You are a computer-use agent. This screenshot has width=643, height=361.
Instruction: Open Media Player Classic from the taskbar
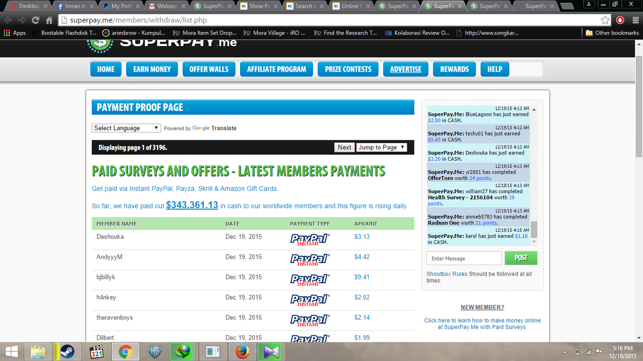(96, 351)
